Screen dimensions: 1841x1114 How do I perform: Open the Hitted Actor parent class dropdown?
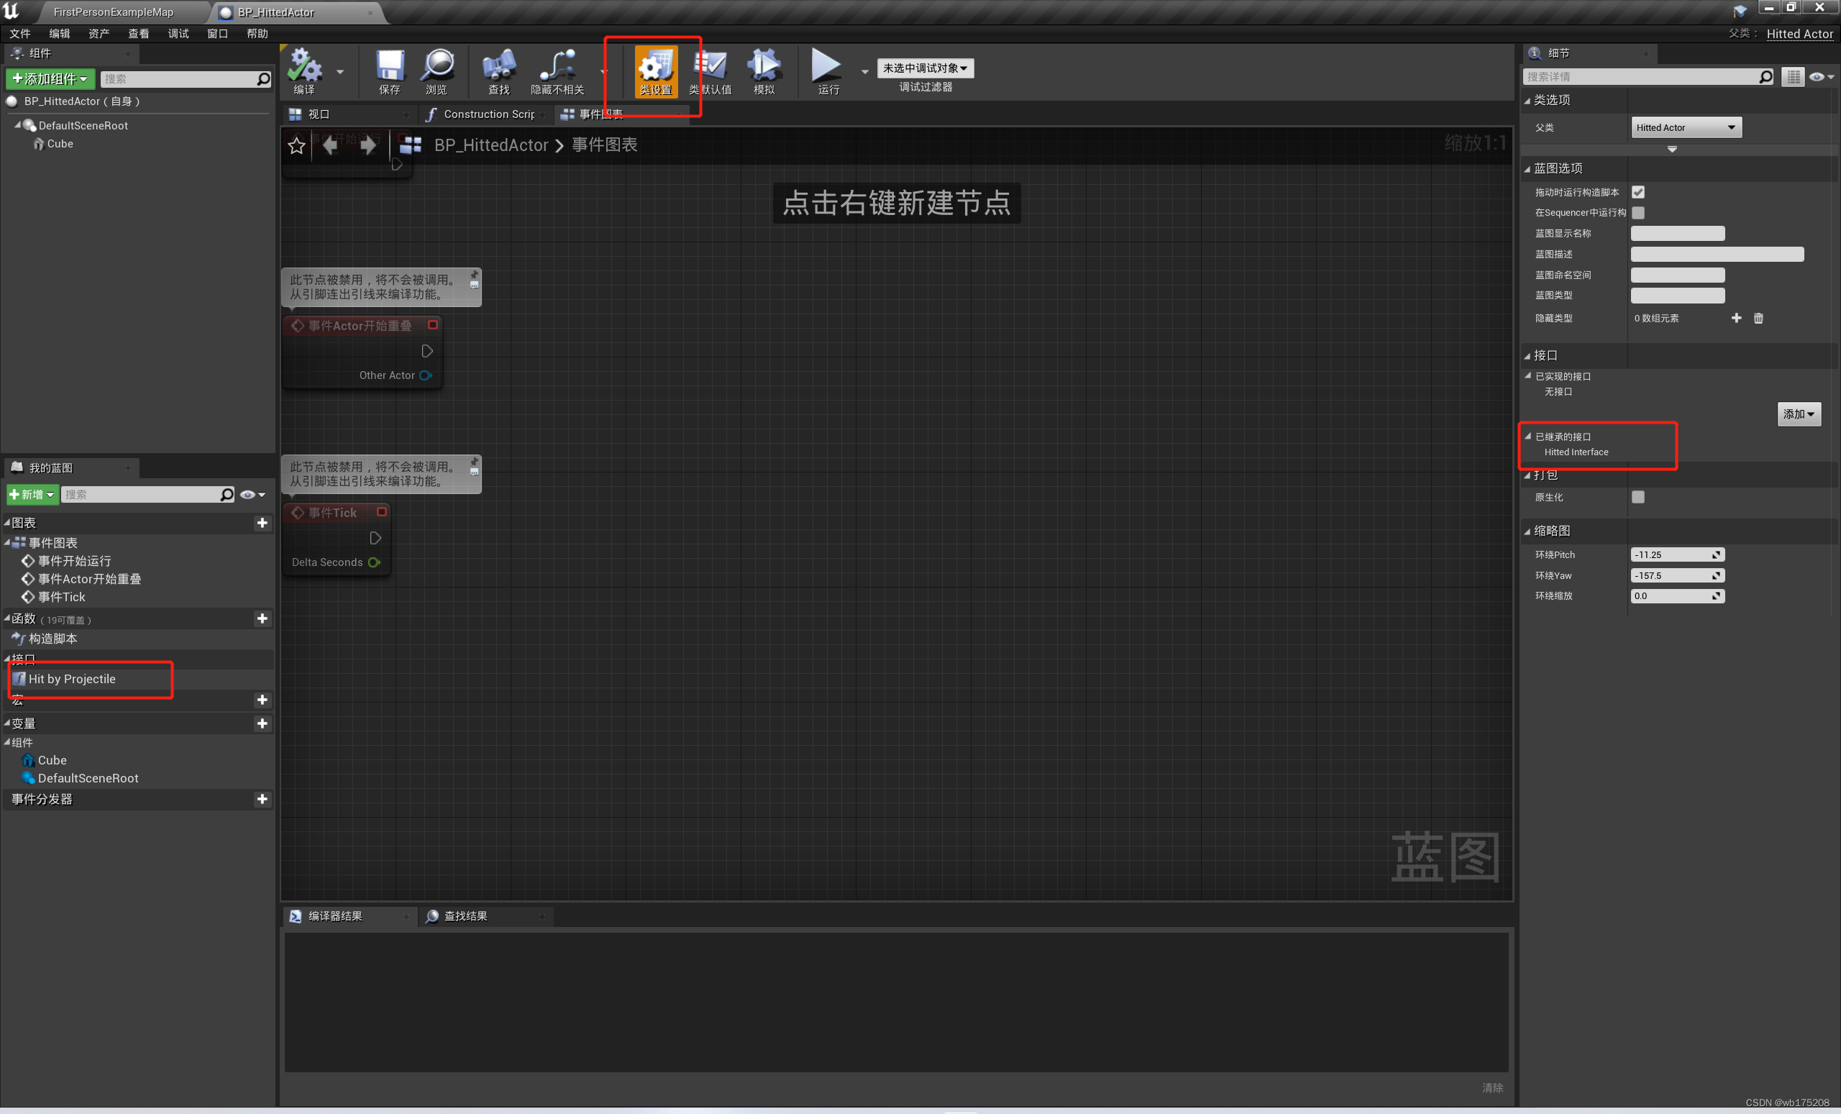(x=1686, y=128)
